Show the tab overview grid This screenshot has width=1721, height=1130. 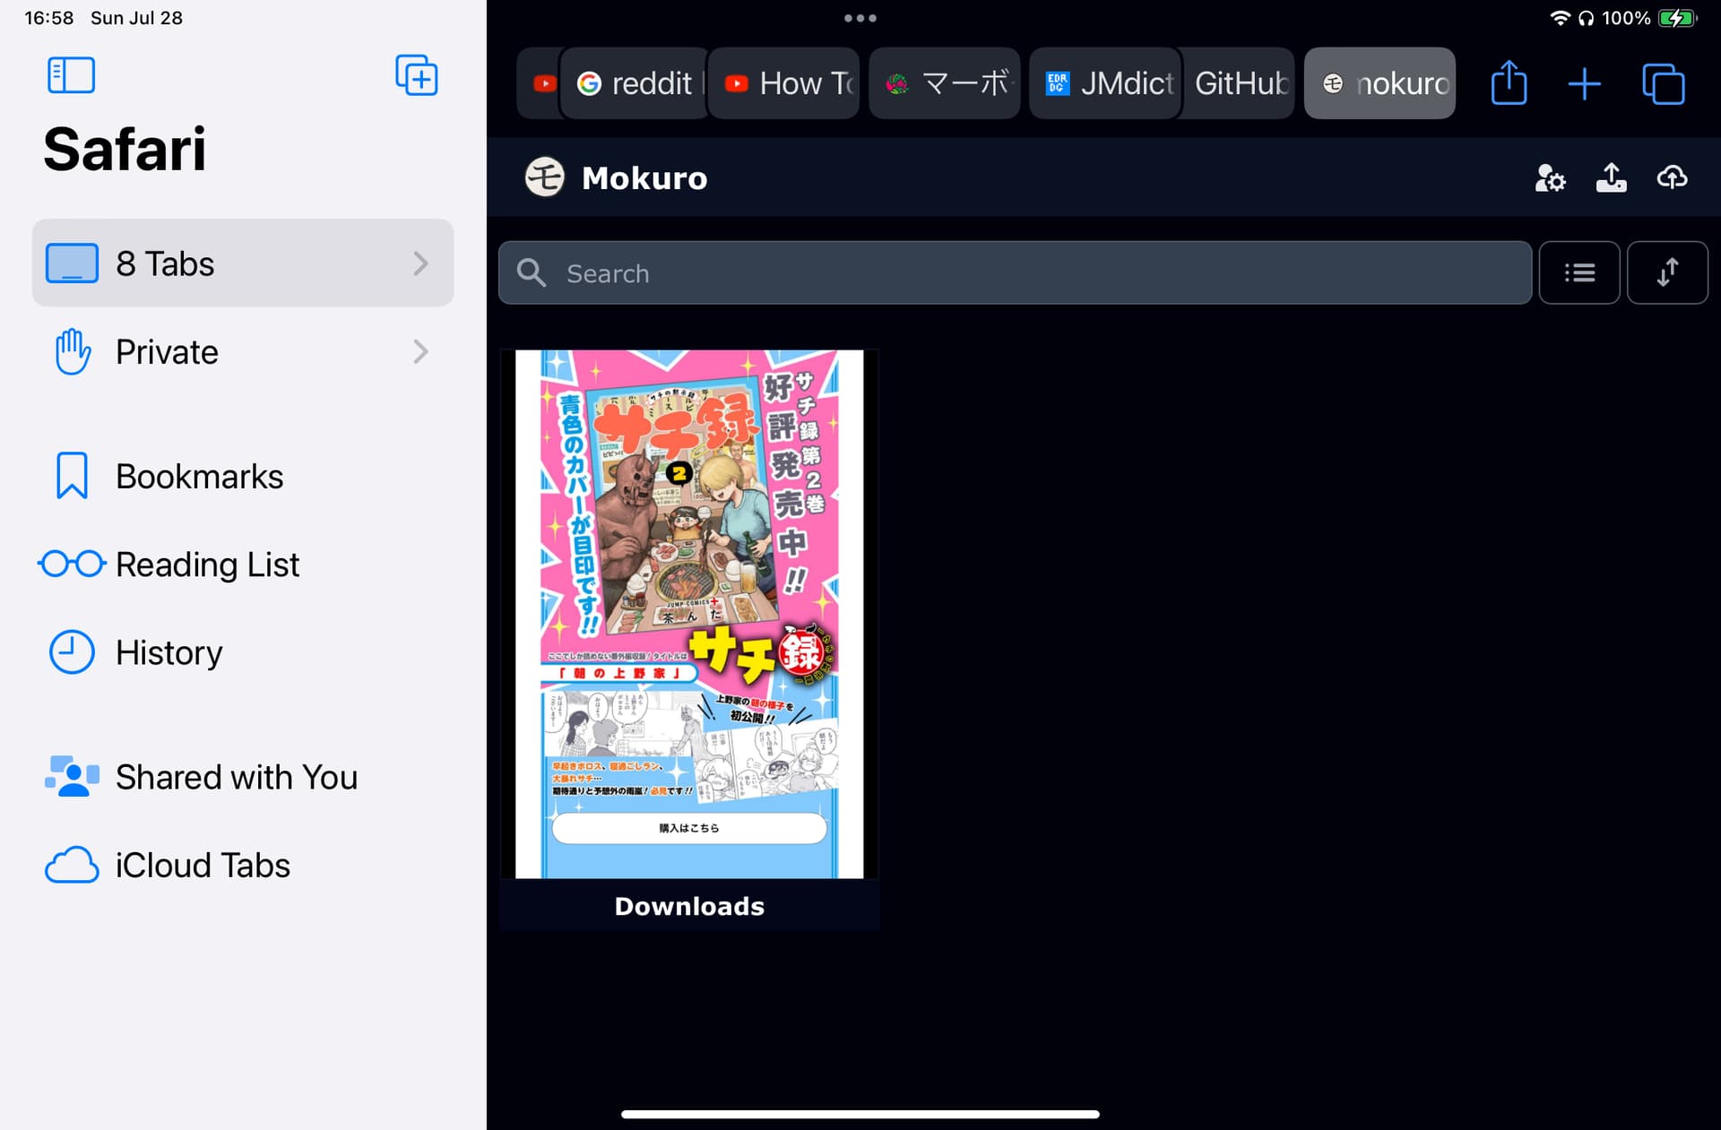pyautogui.click(x=1664, y=84)
